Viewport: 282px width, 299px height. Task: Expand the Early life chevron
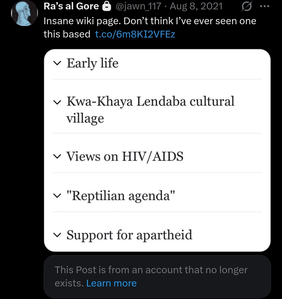pos(57,63)
